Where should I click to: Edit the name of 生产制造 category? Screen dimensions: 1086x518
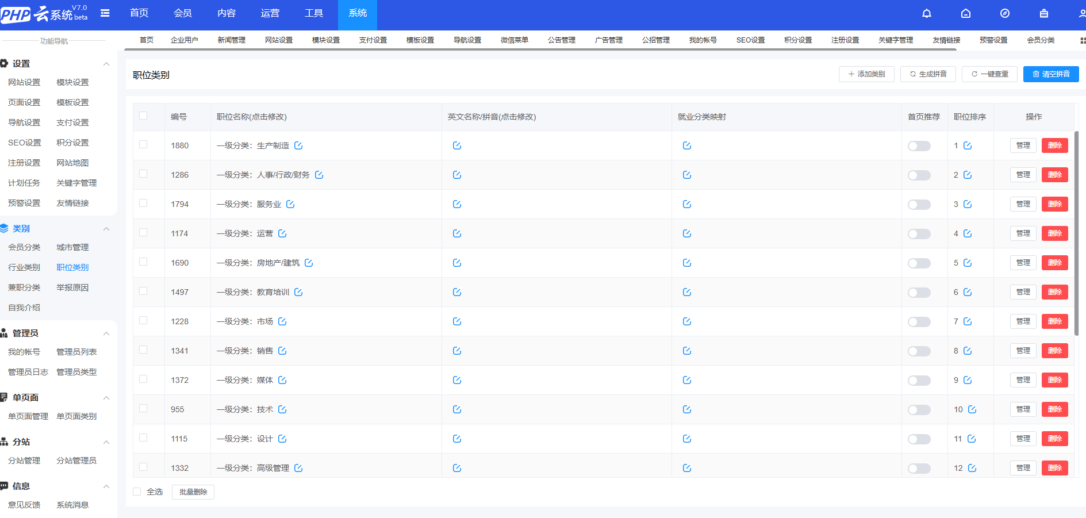click(298, 145)
